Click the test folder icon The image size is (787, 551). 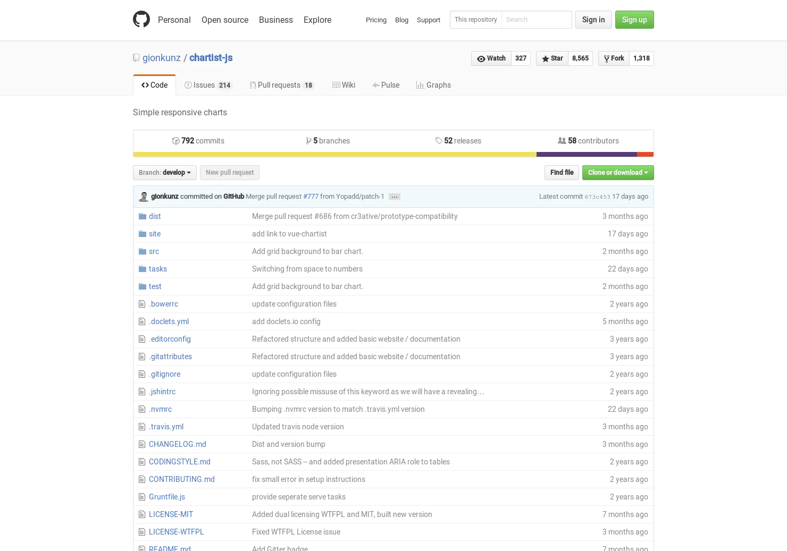coord(143,286)
